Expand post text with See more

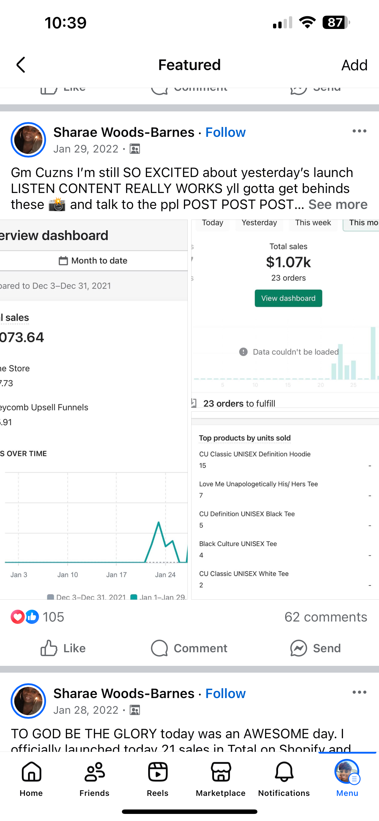[338, 204]
